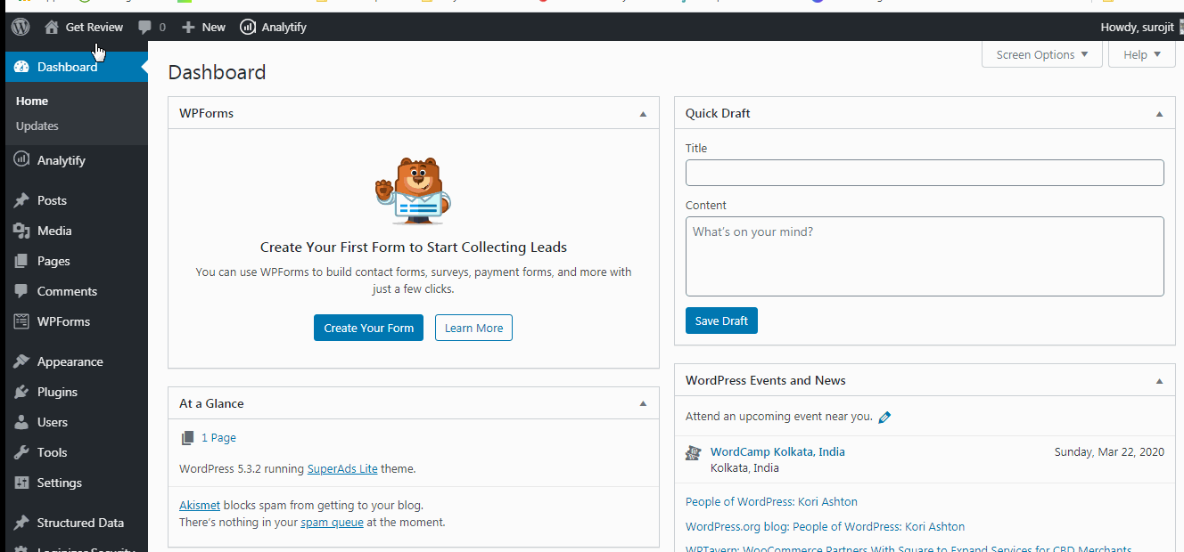The width and height of the screenshot is (1184, 552).
Task: Click the Settings sliders icon
Action: (x=21, y=483)
